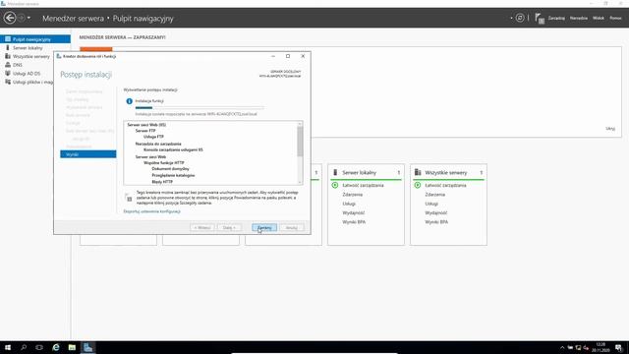Select Przeglądanie katalogów in the list

pyautogui.click(x=173, y=175)
